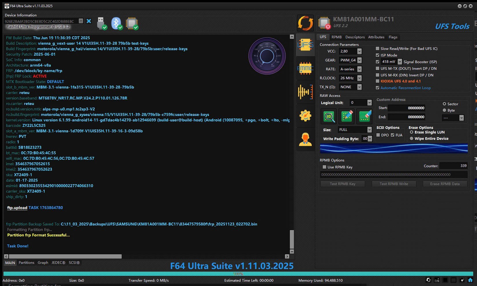Open the UFS module in sidebar
477x286 pixels.
[x=305, y=44]
